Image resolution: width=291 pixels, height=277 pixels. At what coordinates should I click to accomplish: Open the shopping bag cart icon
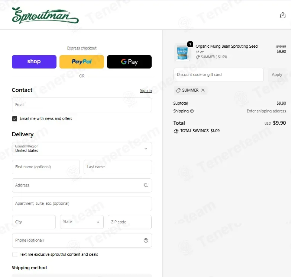pos(283,15)
